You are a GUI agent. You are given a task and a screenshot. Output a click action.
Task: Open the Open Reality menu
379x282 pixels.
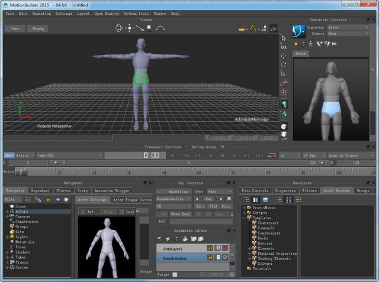107,14
